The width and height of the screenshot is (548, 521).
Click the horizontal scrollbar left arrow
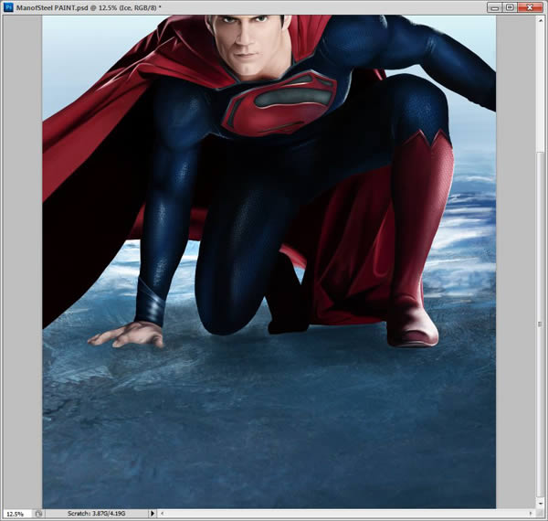pyautogui.click(x=163, y=514)
